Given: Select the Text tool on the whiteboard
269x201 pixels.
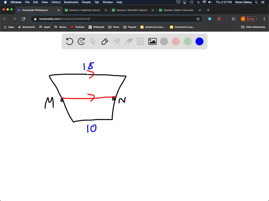Looking at the screenshot, I should click(140, 41).
